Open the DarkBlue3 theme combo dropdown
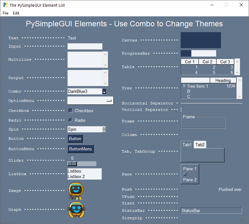The image size is (249, 224). 104,92
